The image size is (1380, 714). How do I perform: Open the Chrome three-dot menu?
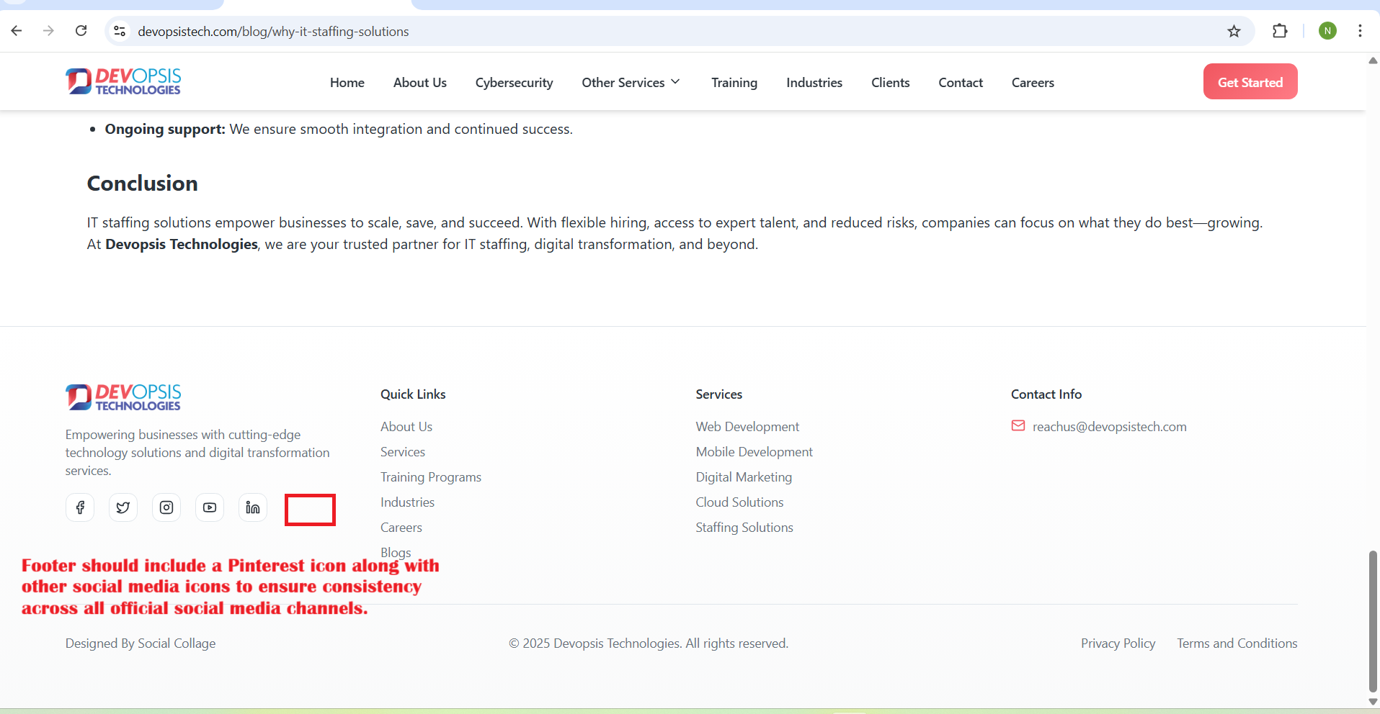tap(1360, 31)
